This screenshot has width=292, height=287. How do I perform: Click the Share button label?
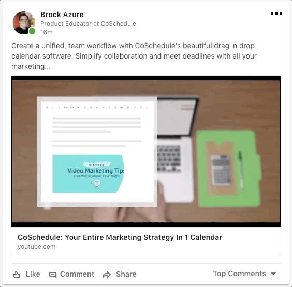[x=126, y=274]
